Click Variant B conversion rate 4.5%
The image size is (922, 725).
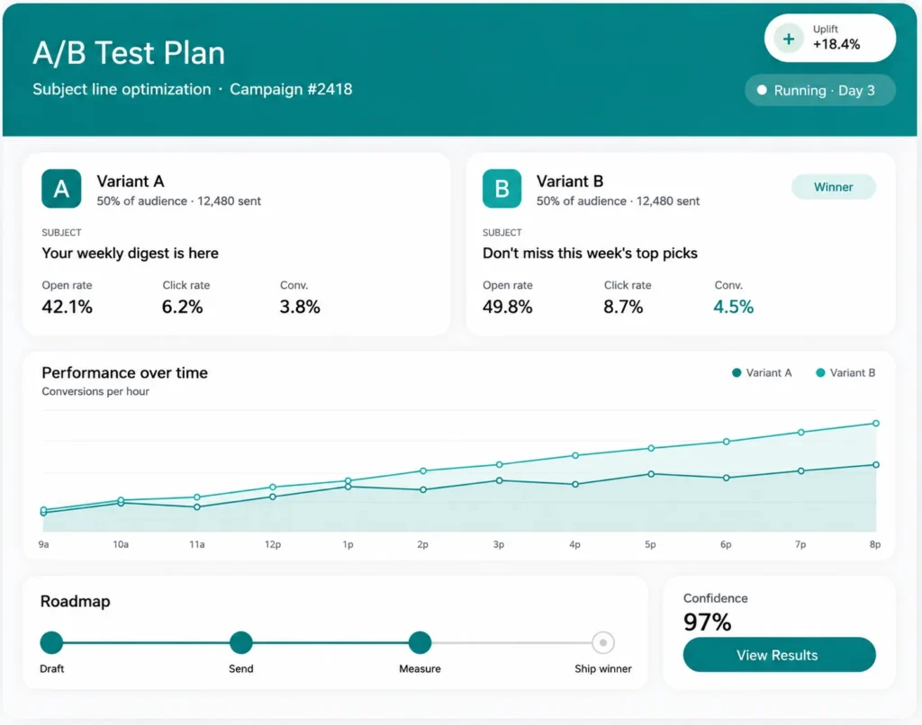coord(733,307)
